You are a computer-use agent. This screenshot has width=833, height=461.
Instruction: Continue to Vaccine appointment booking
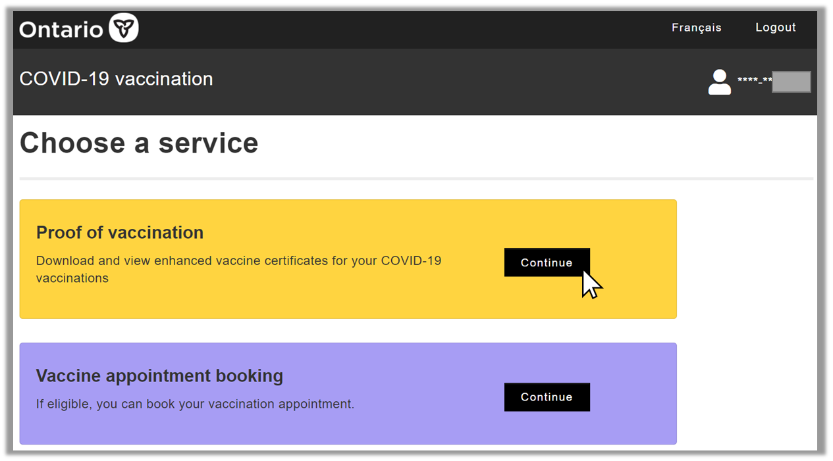[547, 397]
